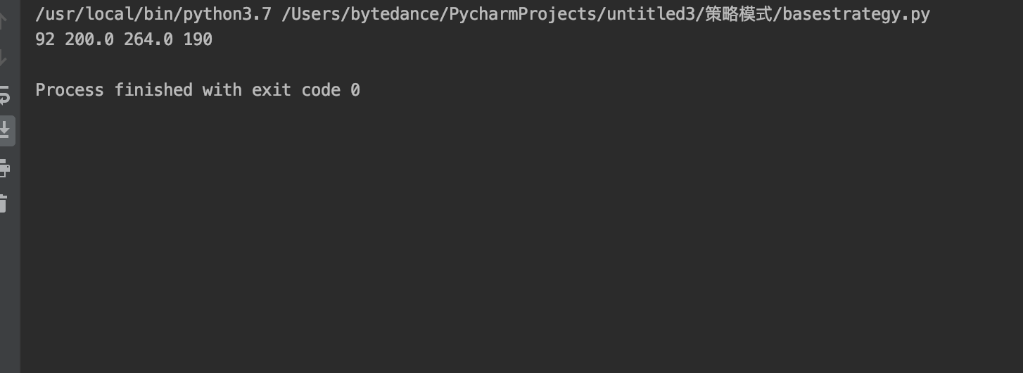Print the console output with printer icon
Screen dimensions: 1023x373
4,168
